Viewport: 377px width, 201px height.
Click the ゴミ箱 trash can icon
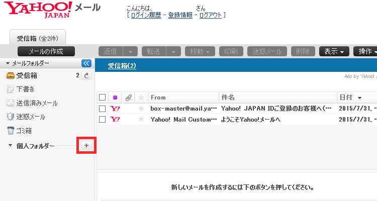11,131
